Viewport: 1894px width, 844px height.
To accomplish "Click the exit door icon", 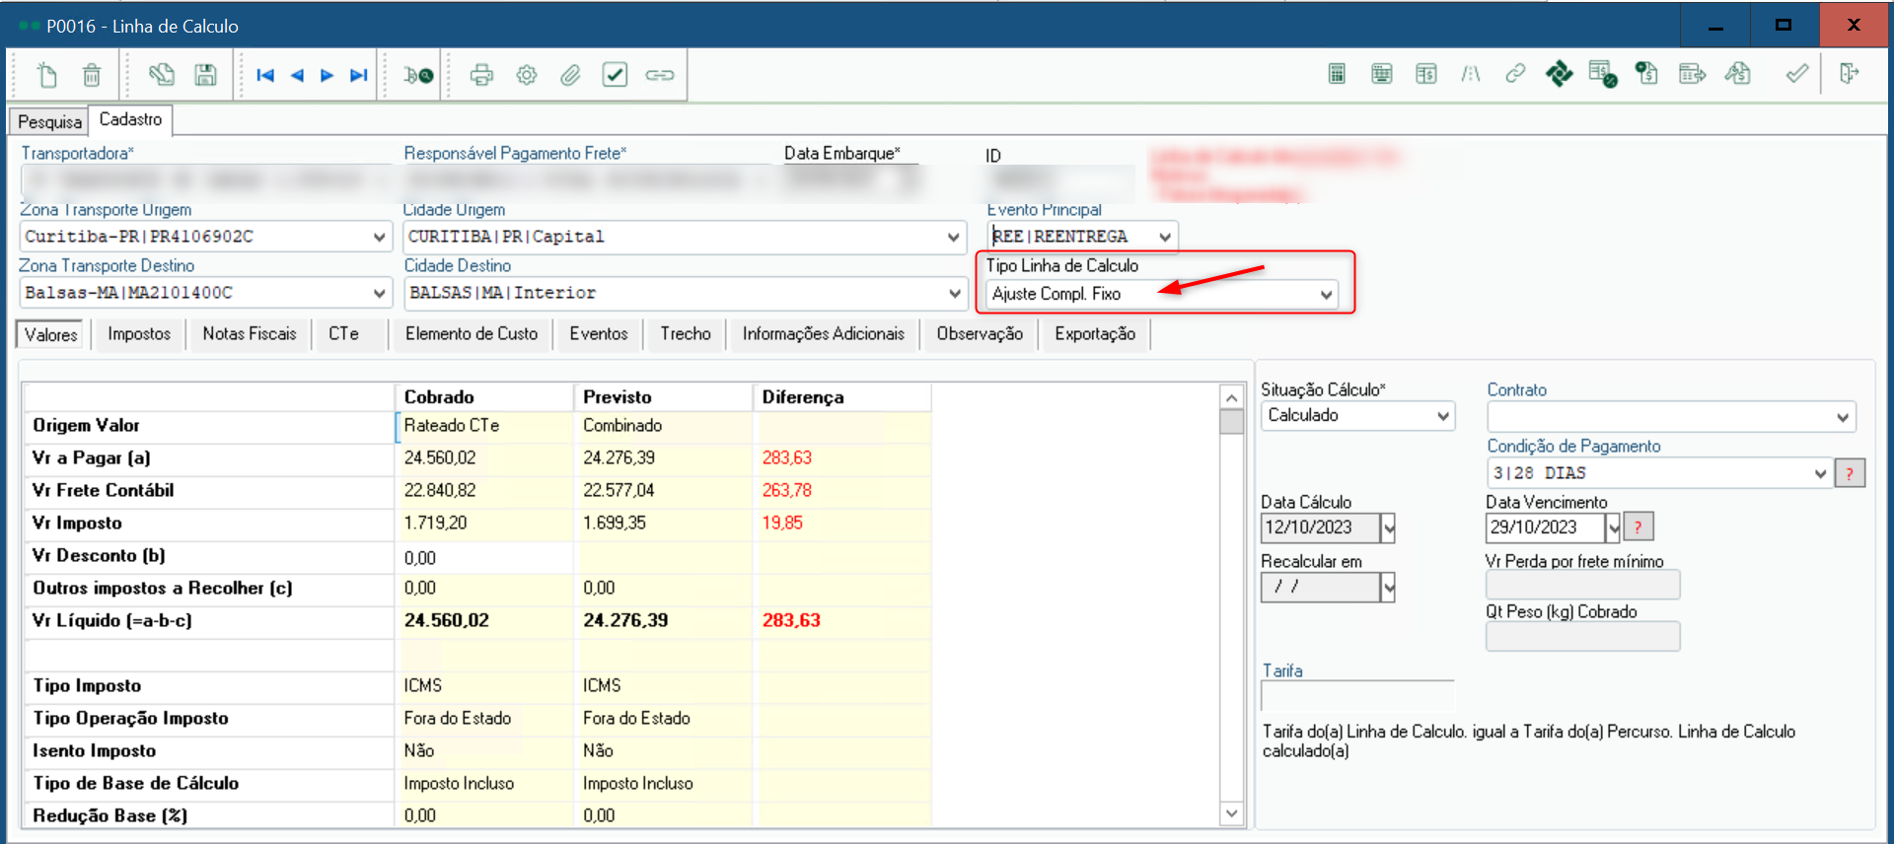I will (x=1849, y=74).
